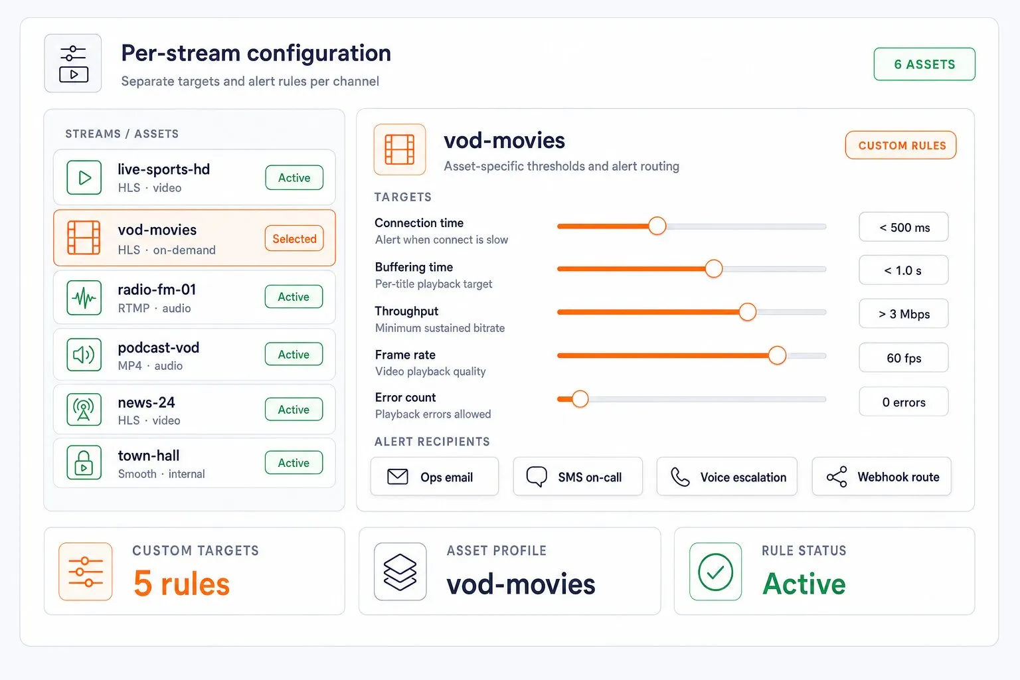1020x680 pixels.
Task: Click Active badge on podcast-vod
Action: [x=294, y=354]
